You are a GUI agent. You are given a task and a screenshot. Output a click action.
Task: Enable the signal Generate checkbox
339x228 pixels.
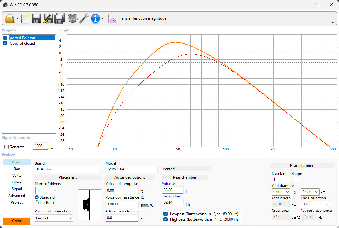7,147
